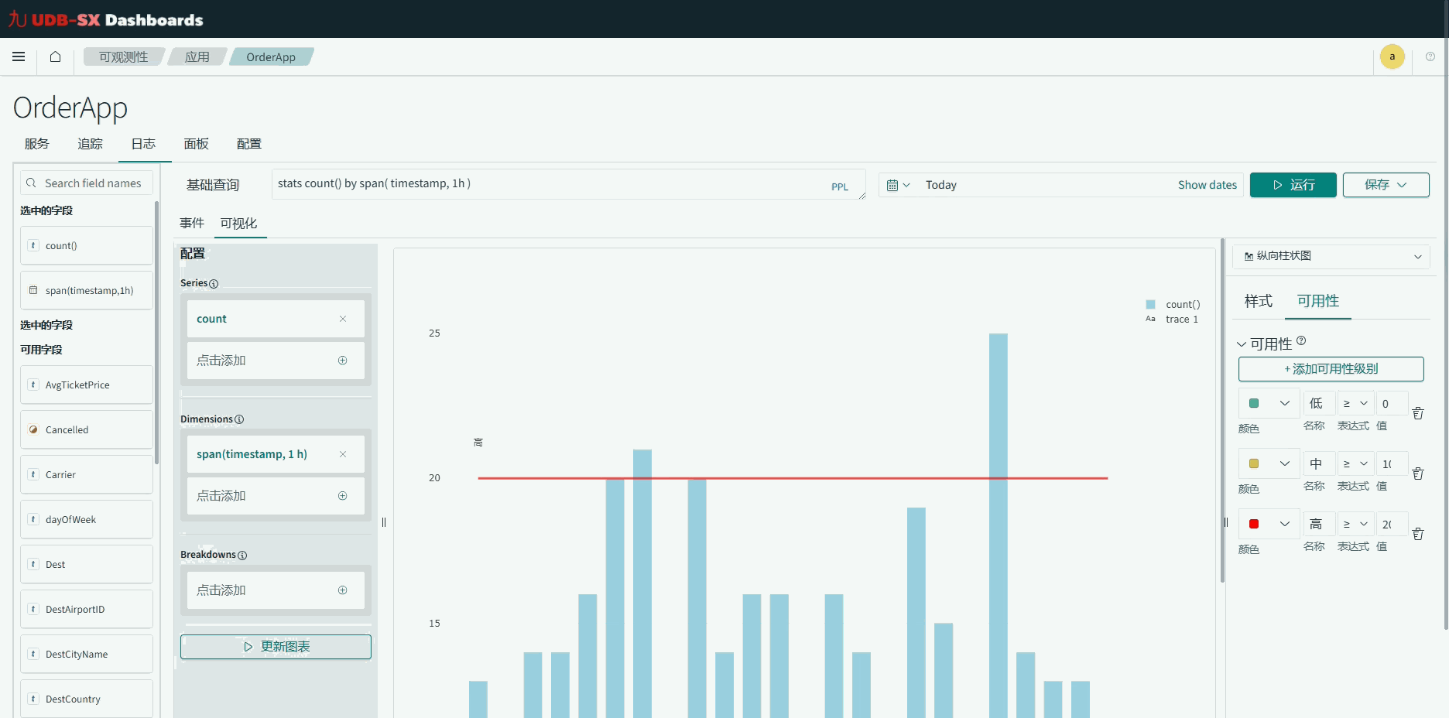Delete the 低 availability level

1417,413
